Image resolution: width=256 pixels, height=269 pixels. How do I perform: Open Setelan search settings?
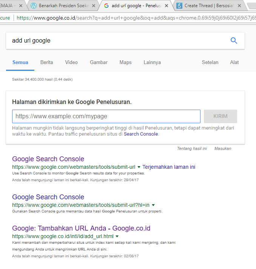point(210,62)
